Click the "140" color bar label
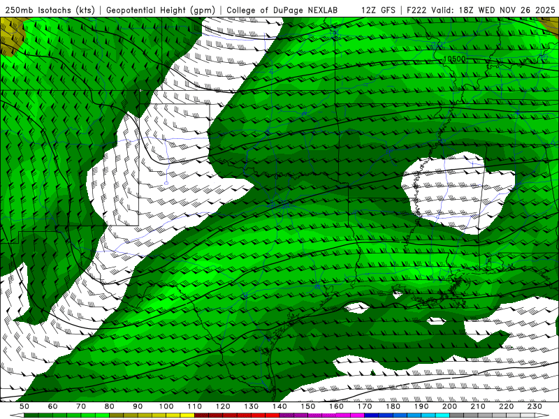The height and width of the screenshot is (419, 559). click(279, 406)
